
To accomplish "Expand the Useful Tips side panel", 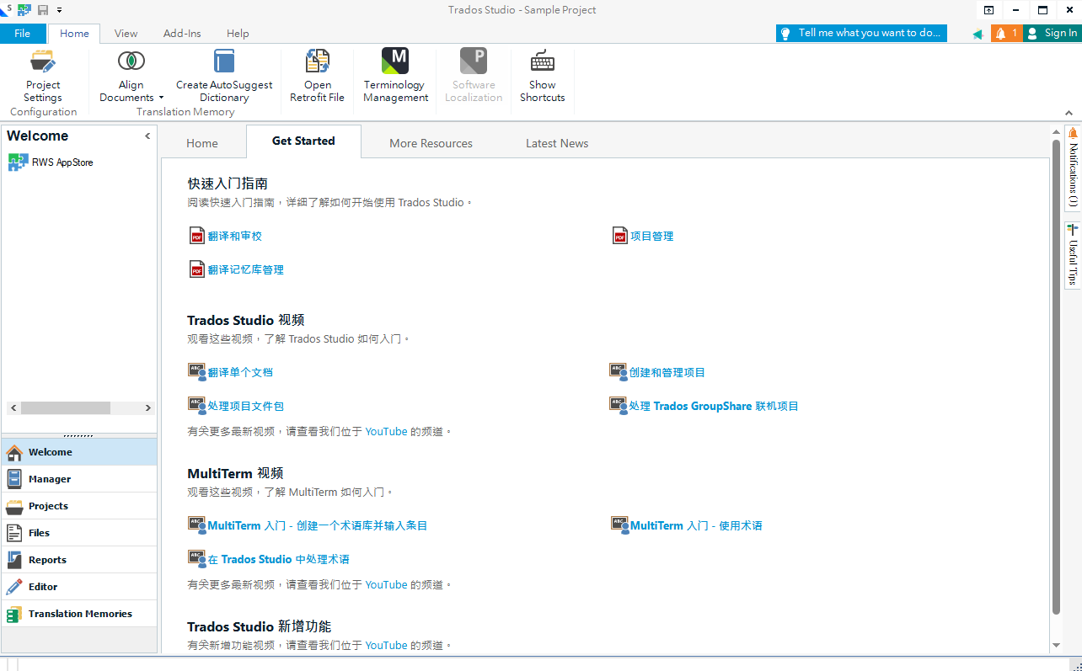I will [1073, 255].
